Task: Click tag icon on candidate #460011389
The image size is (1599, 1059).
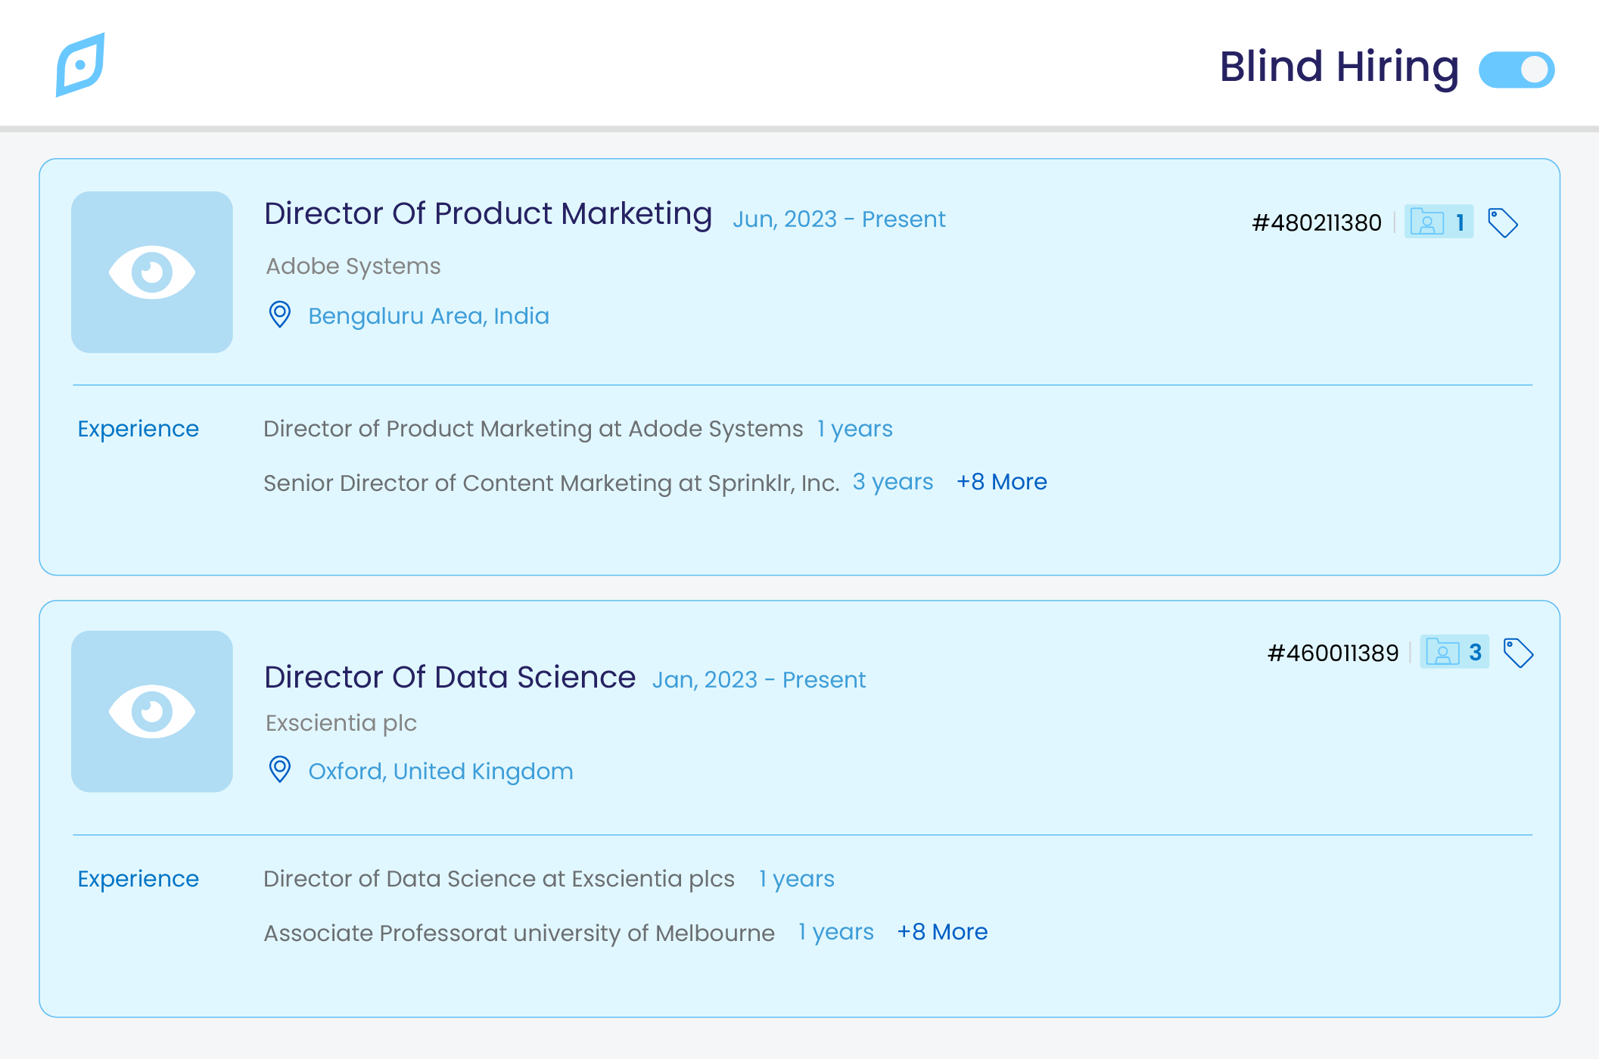Action: coord(1517,653)
